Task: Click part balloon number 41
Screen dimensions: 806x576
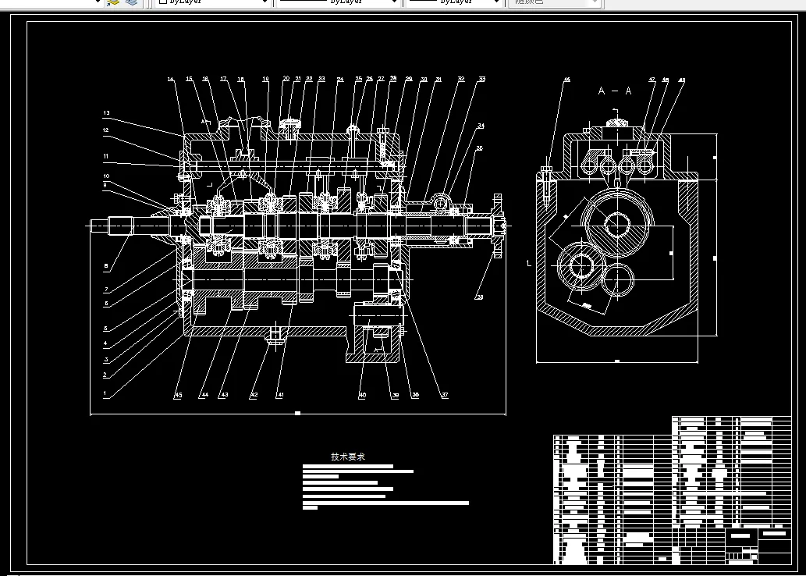Action: pos(279,396)
